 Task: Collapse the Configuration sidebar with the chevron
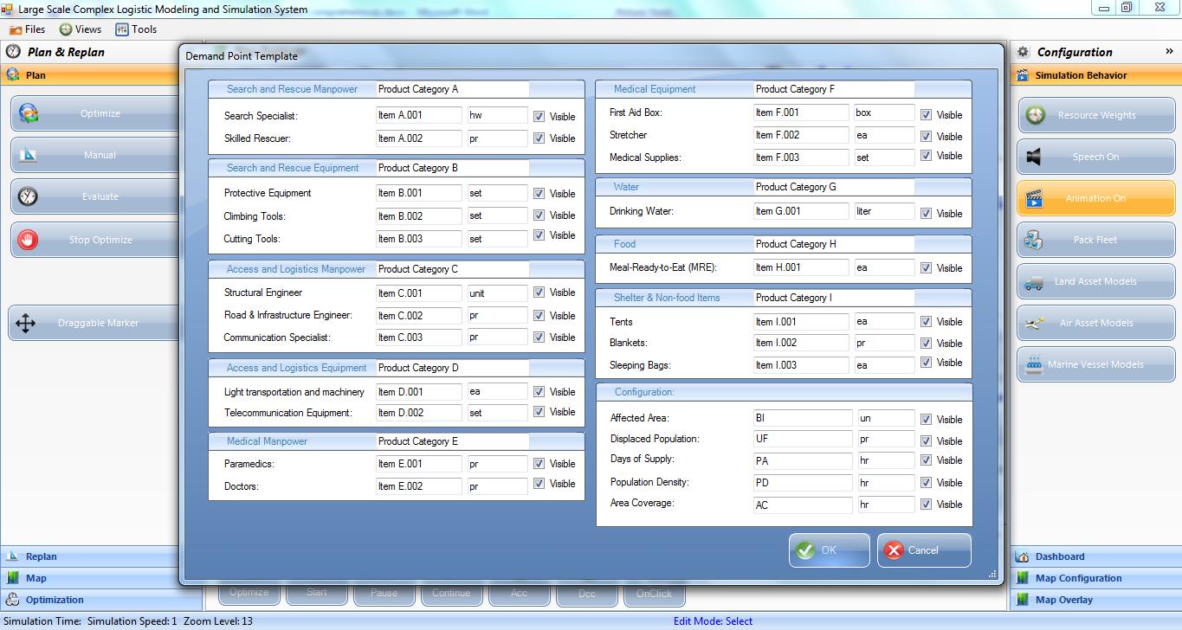point(1171,51)
